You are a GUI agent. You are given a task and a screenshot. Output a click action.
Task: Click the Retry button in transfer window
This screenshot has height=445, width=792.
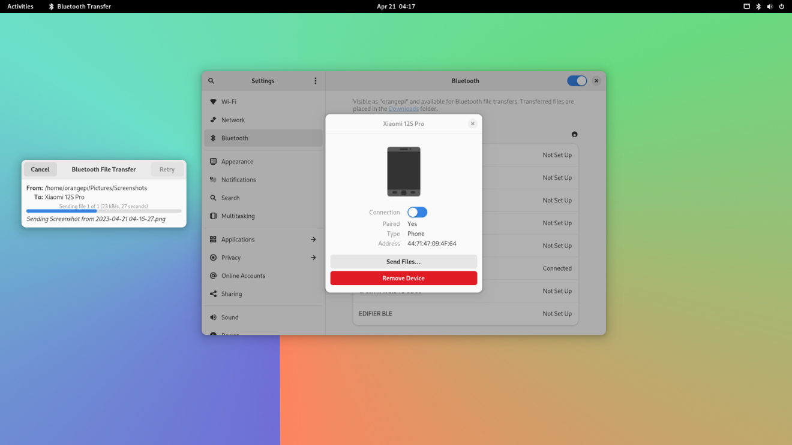(167, 169)
